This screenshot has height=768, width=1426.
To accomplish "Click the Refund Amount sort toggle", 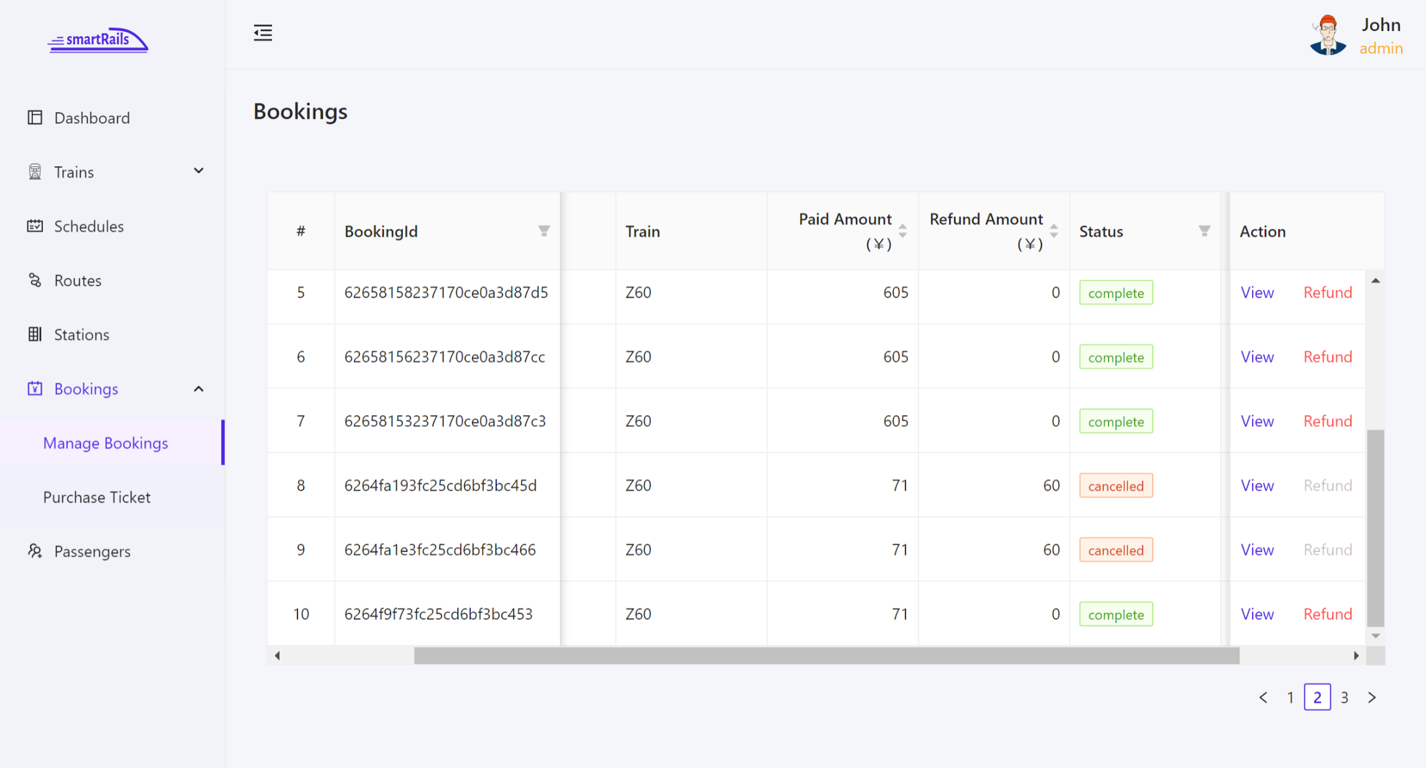I will tap(1054, 231).
